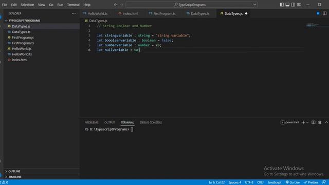Split the terminal
329x185 pixels.
[313, 122]
